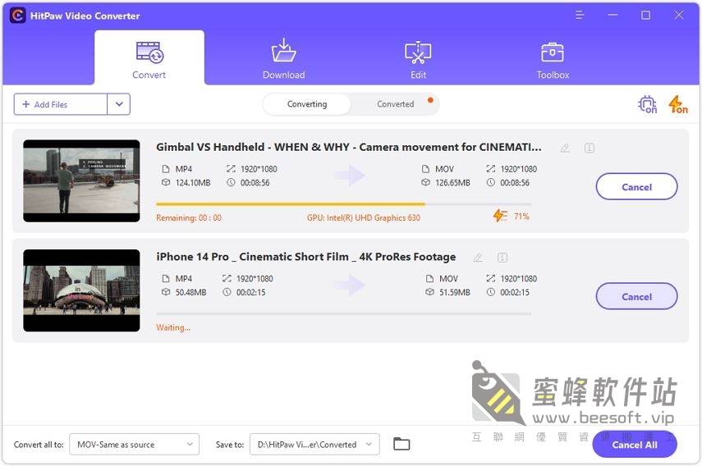Rename the iPhone 14 Pro video title
Viewport: 702px width, 466px height.
tap(478, 258)
